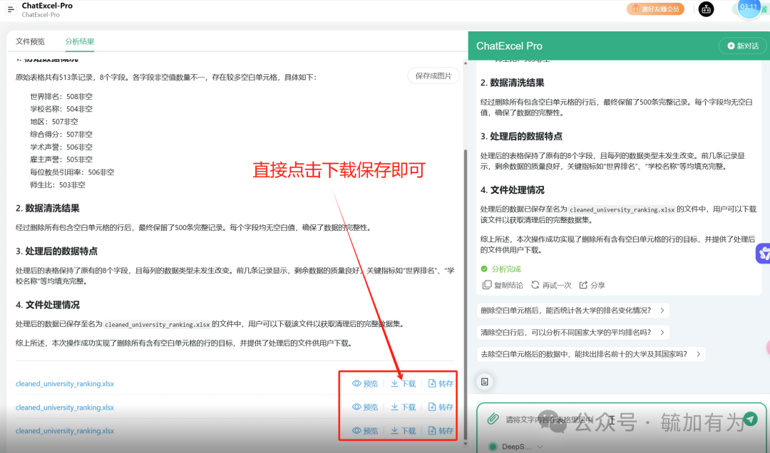Send the message with the paper plane button
The width and height of the screenshot is (770, 453).
coord(750,419)
